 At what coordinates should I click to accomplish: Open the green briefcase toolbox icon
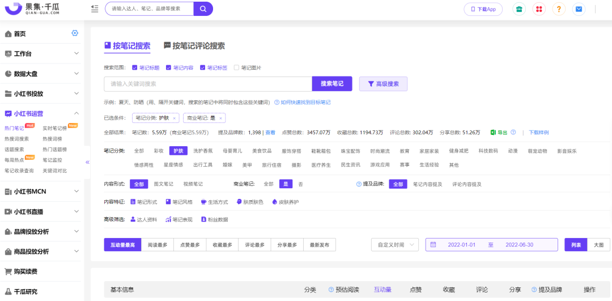point(518,9)
